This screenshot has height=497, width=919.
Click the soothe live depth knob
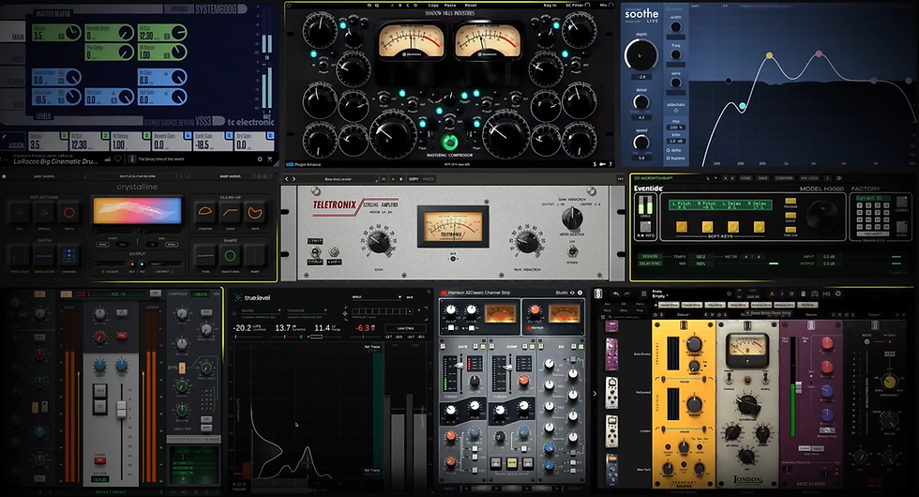tap(640, 55)
